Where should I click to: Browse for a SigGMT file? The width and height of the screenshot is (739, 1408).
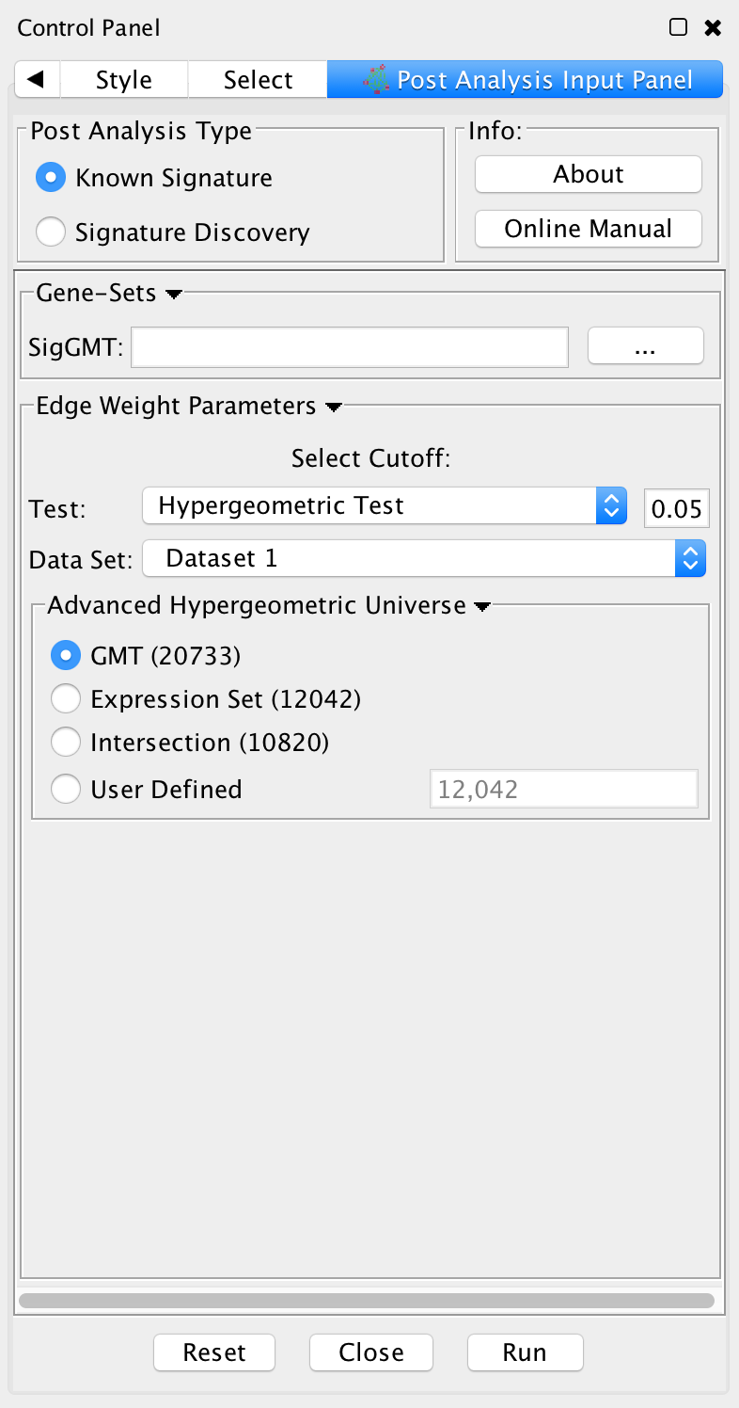[645, 346]
